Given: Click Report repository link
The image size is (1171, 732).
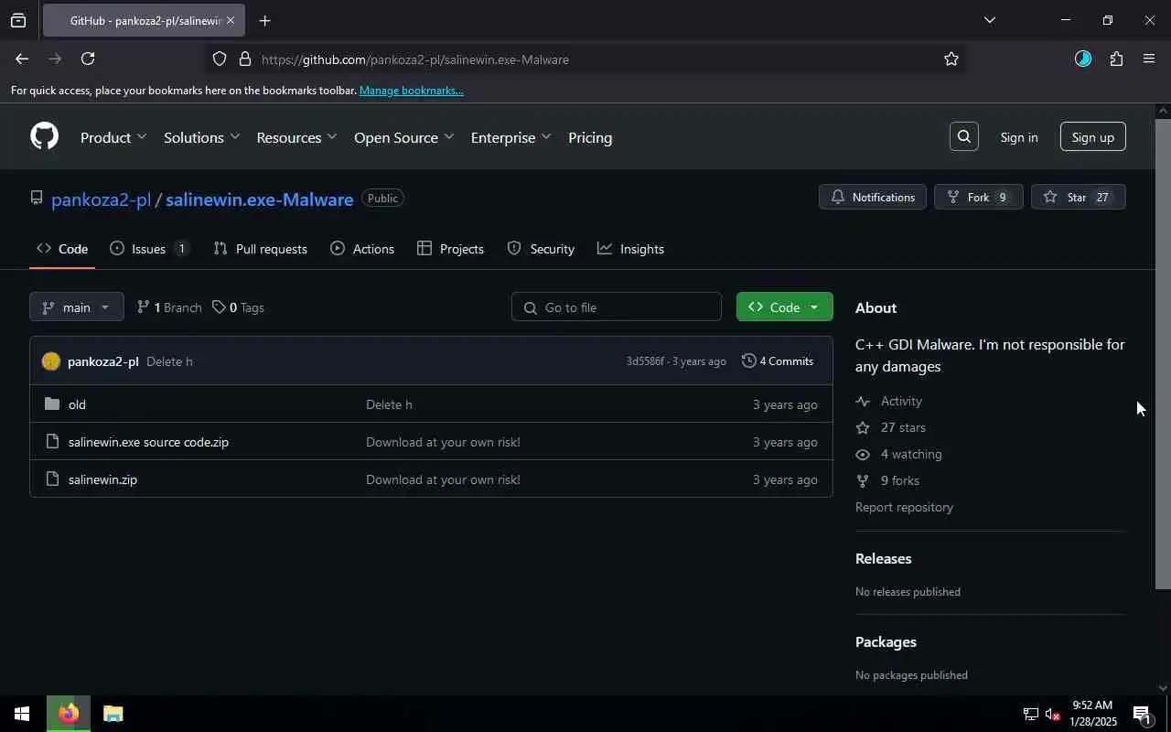Looking at the screenshot, I should [x=904, y=508].
